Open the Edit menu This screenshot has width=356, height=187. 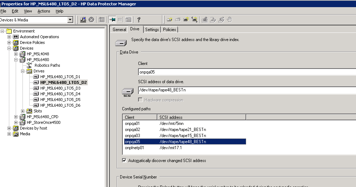click(15, 11)
